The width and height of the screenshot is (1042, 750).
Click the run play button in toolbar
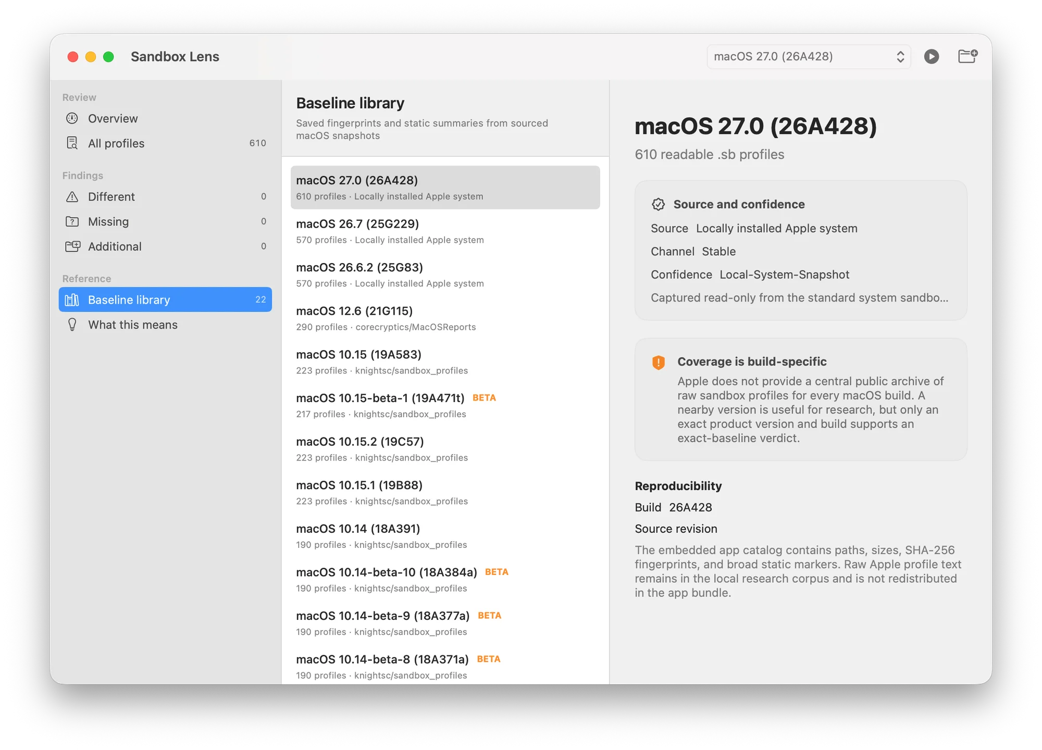(931, 56)
